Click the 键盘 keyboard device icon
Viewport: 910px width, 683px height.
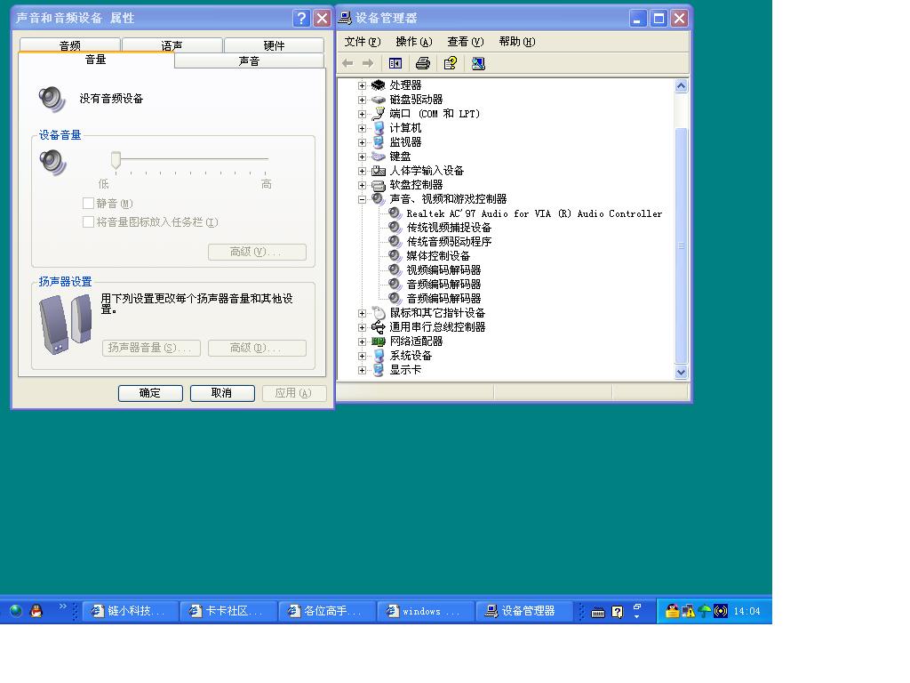(379, 157)
